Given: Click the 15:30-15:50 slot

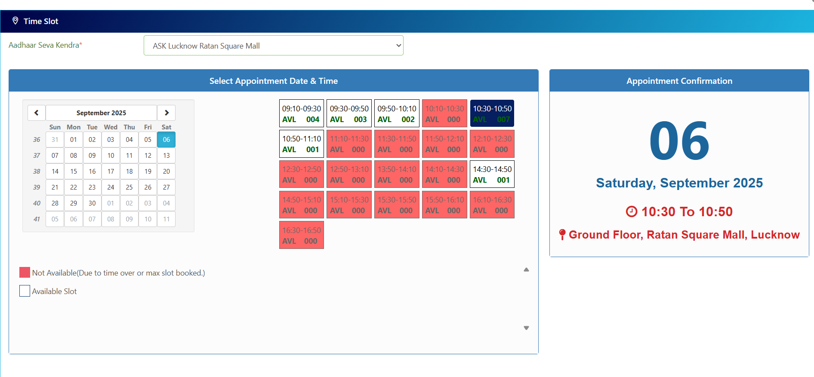Looking at the screenshot, I should tap(397, 205).
